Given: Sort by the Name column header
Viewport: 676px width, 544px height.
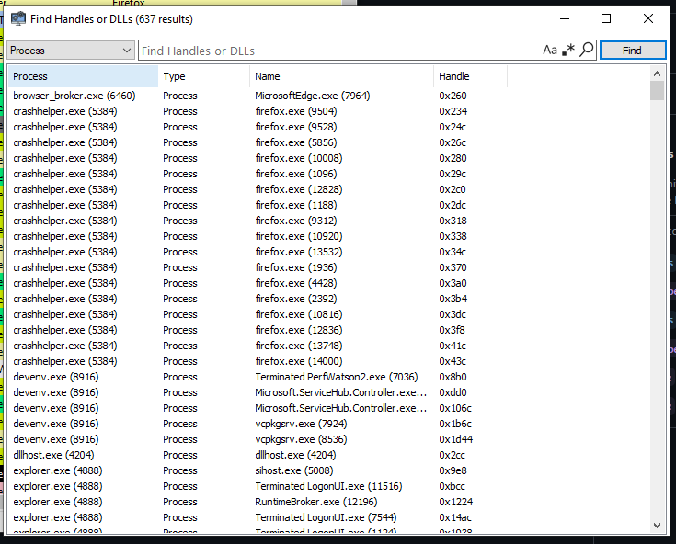Looking at the screenshot, I should 340,76.
